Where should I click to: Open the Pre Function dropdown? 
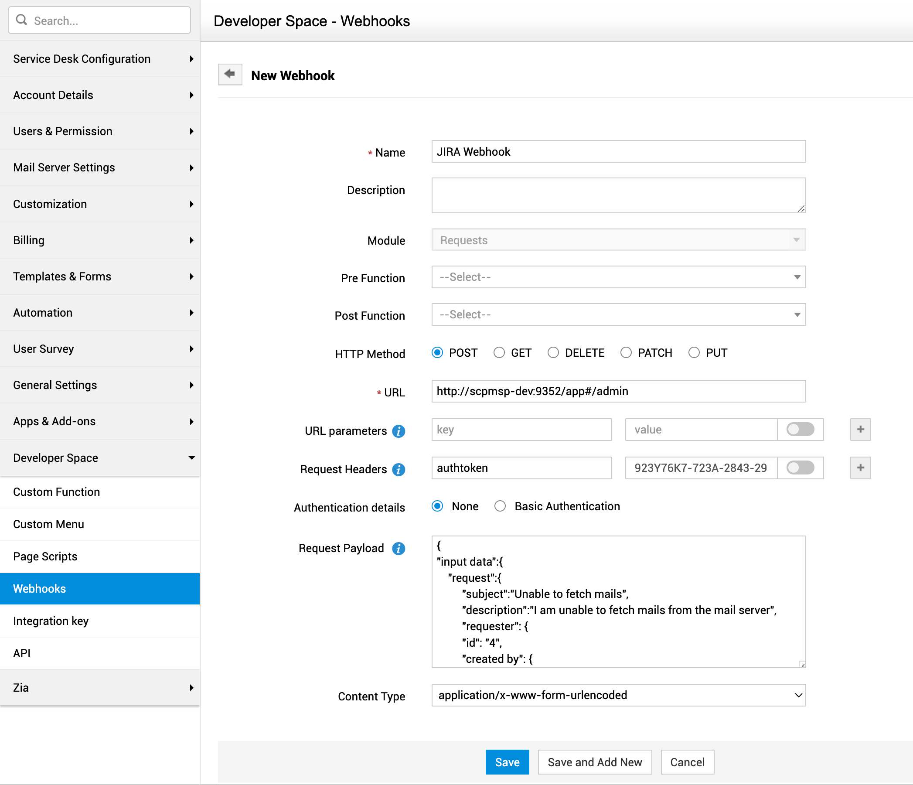pyautogui.click(x=618, y=277)
